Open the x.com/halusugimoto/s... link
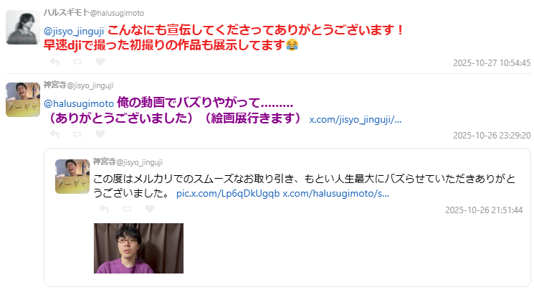The height and width of the screenshot is (295, 534). pos(335,193)
